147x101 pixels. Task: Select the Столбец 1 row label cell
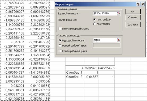[74, 73]
